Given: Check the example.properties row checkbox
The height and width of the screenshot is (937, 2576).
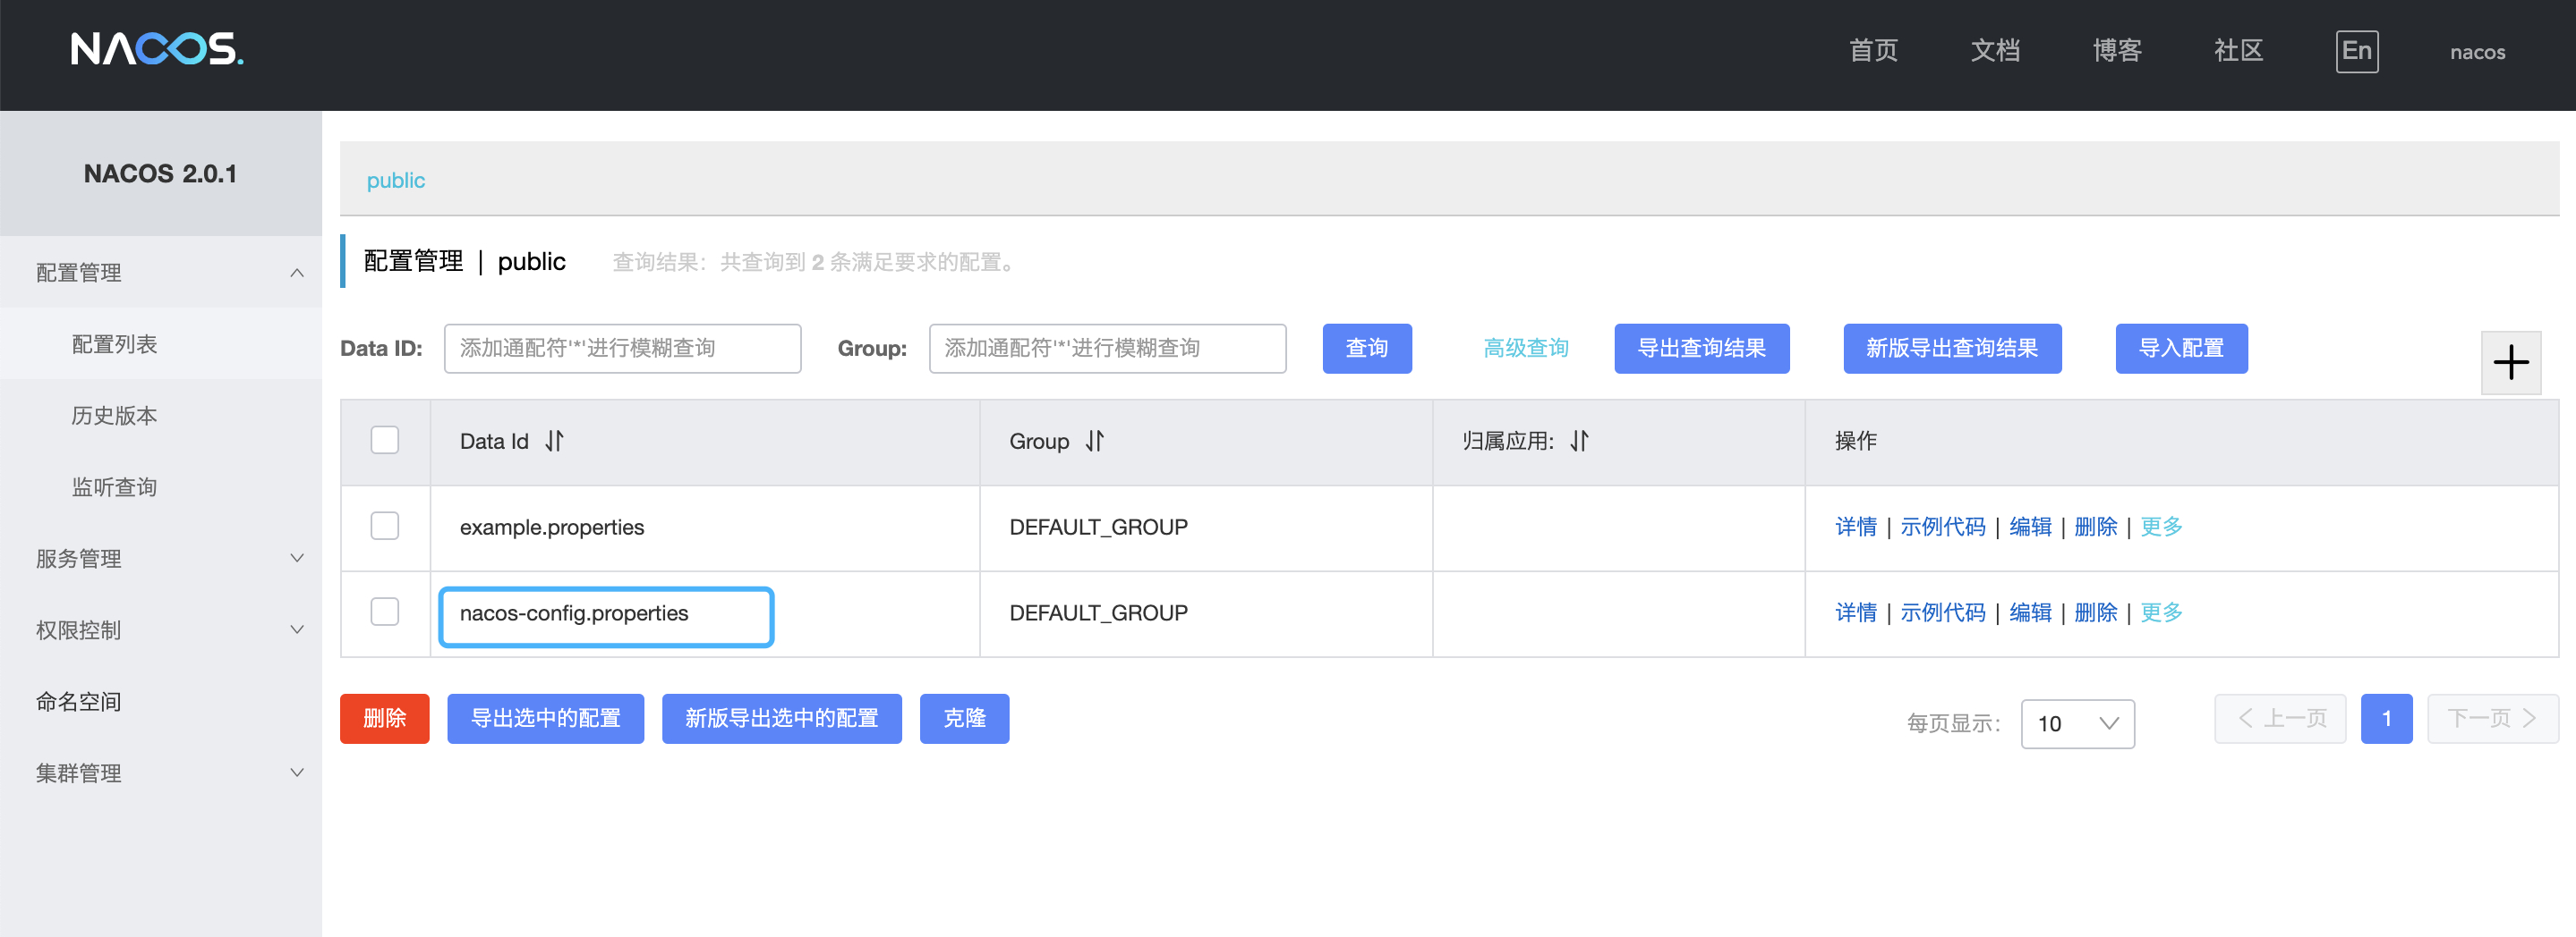Looking at the screenshot, I should (x=385, y=527).
